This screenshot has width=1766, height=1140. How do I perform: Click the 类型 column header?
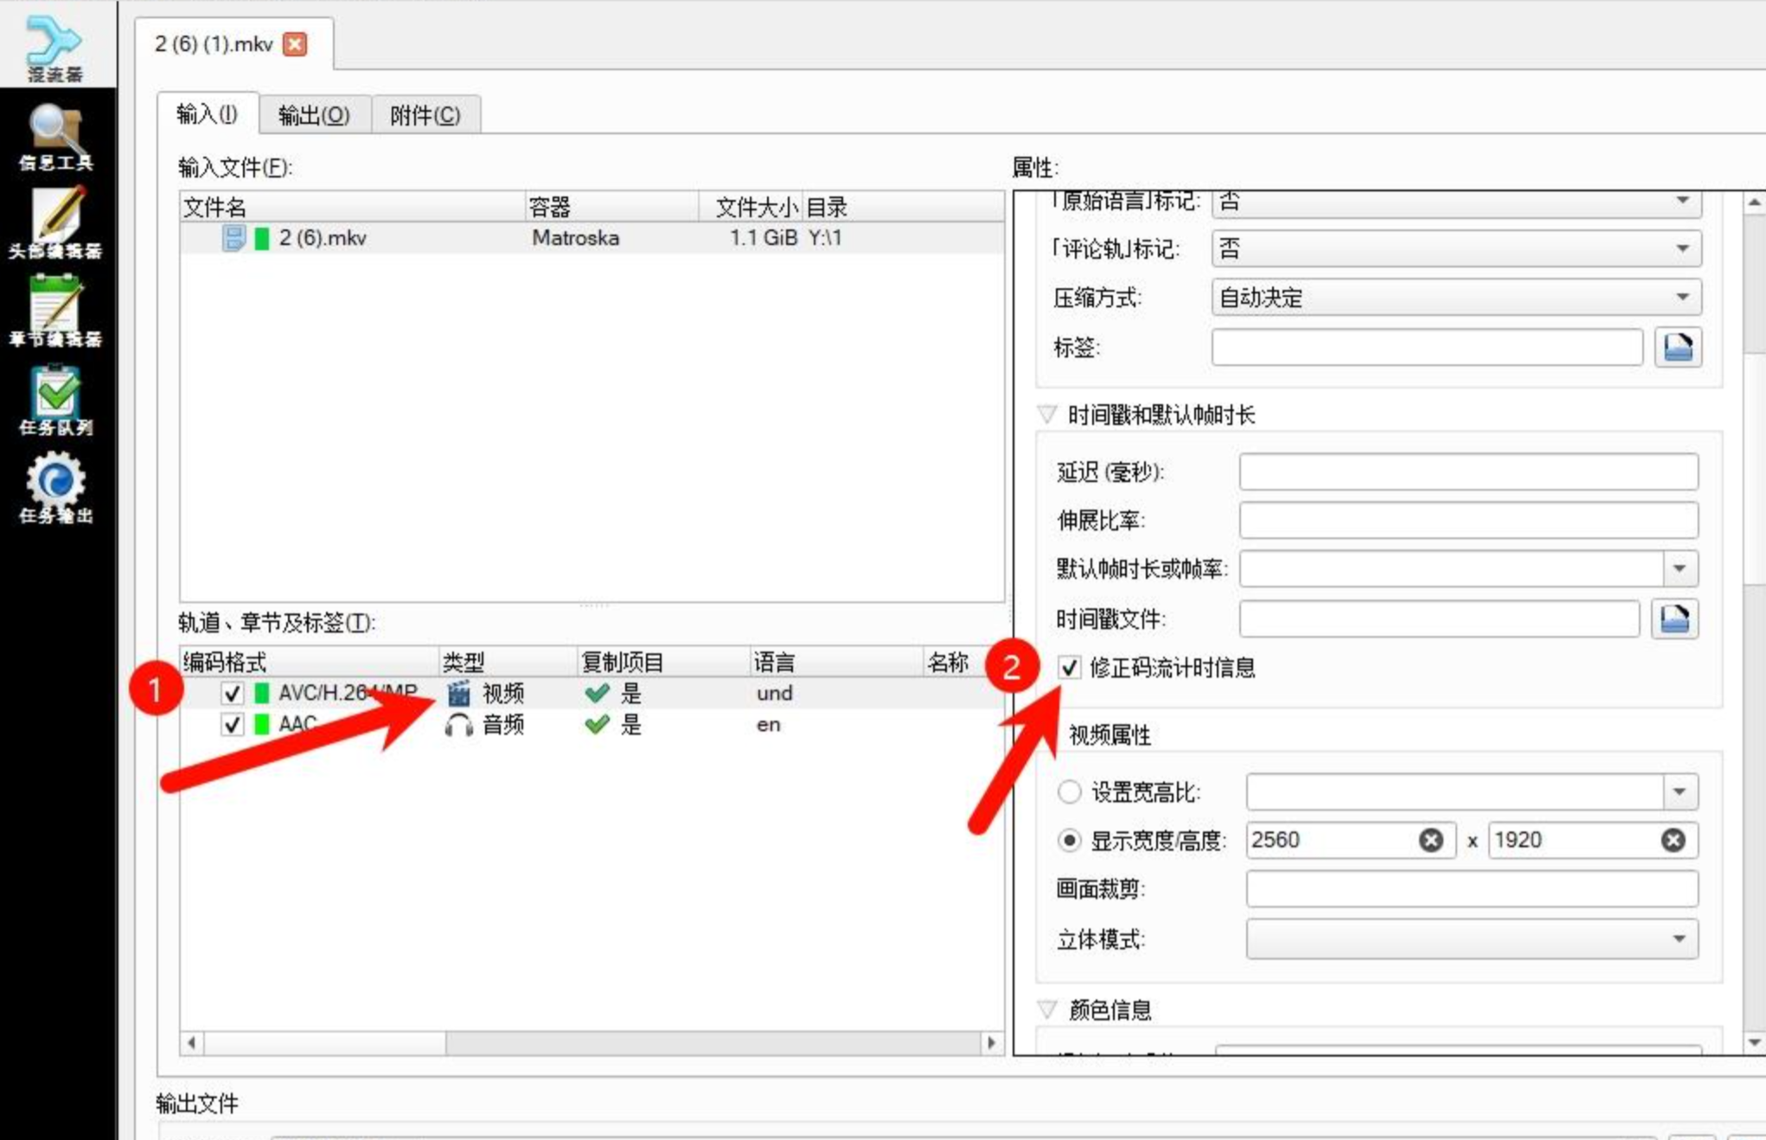tap(508, 663)
